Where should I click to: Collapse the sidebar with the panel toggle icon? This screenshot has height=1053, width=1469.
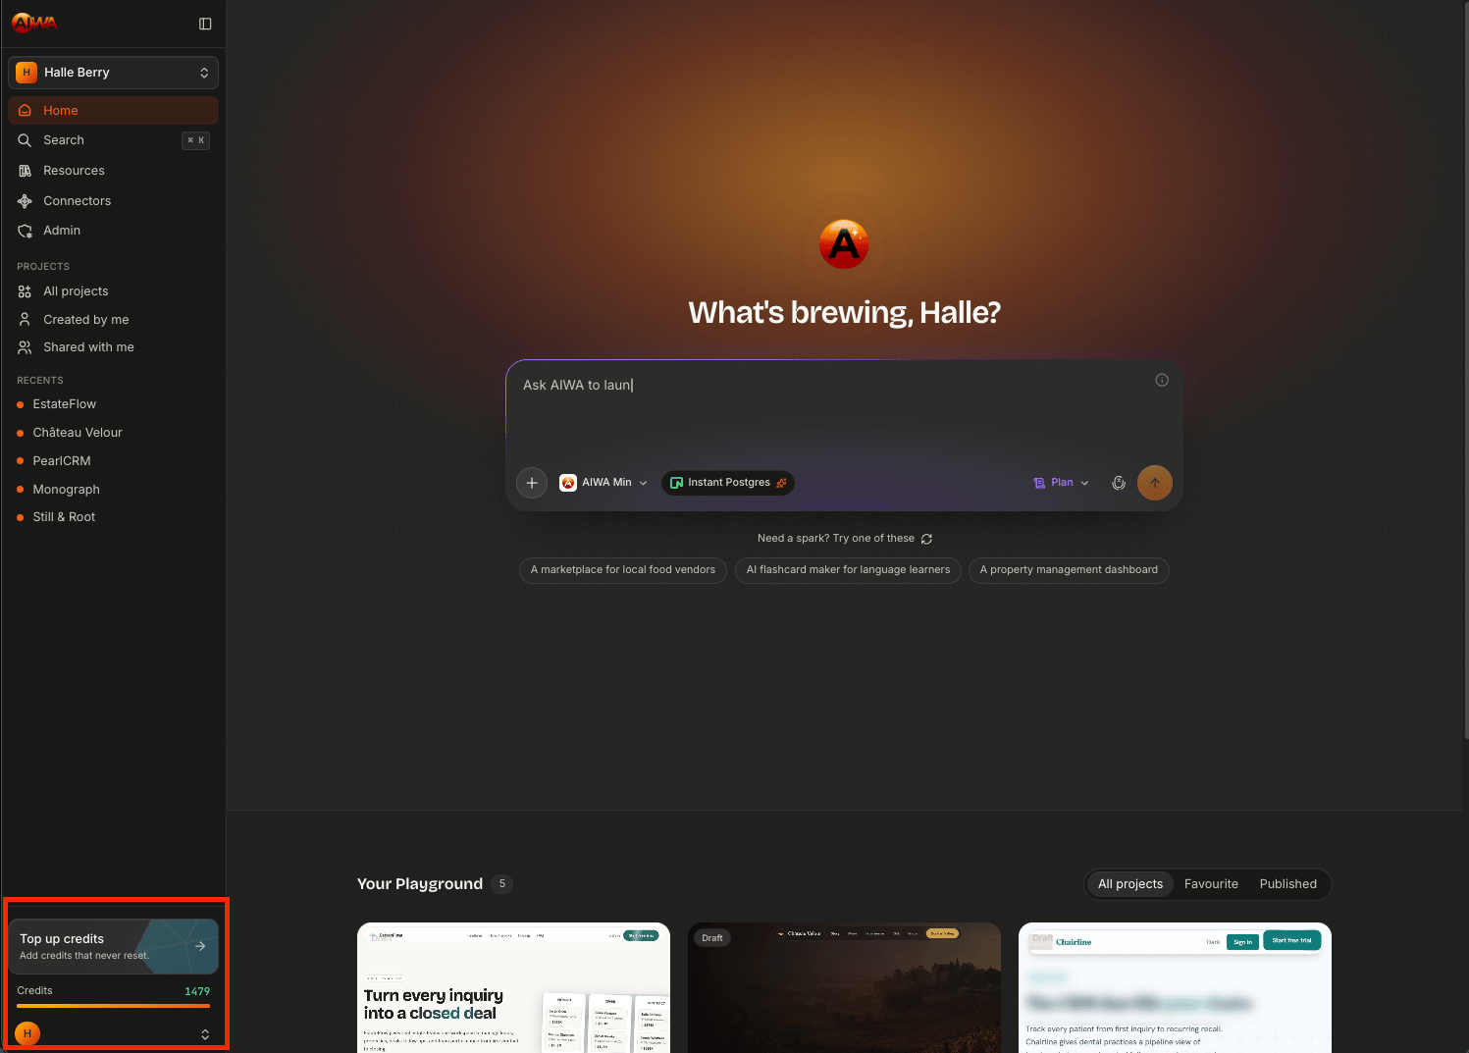205,24
